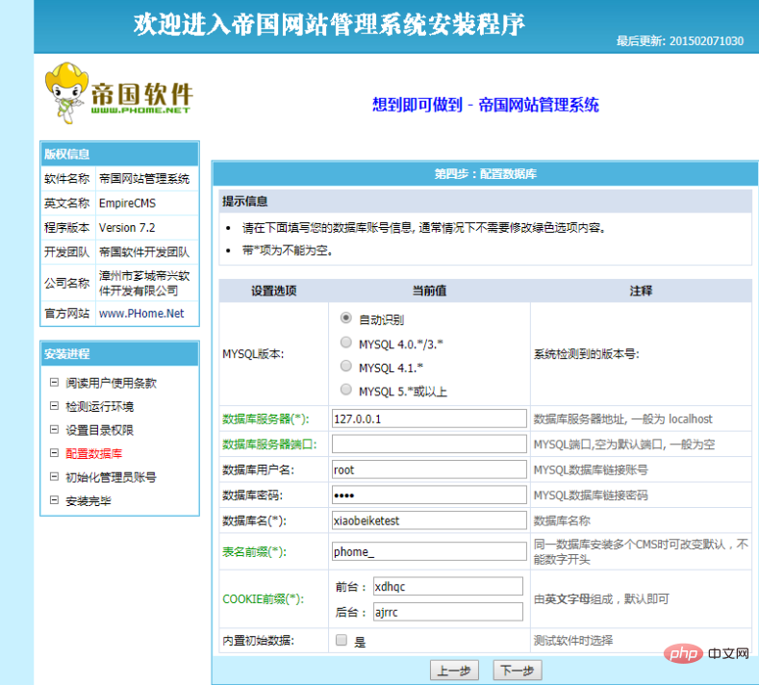759x685 pixels.
Task: Click the 帝国软件 mascot logo
Action: (x=117, y=93)
